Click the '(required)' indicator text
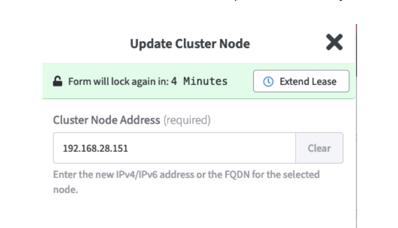 [x=187, y=121]
